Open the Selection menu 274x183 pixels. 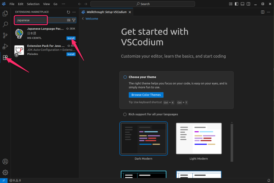(x=33, y=4)
